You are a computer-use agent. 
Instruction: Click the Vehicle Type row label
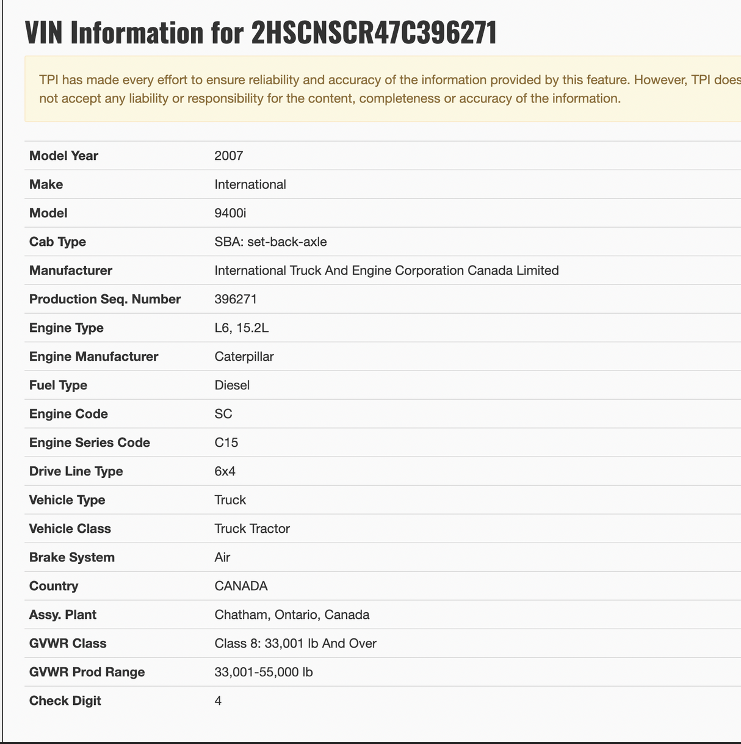(67, 500)
